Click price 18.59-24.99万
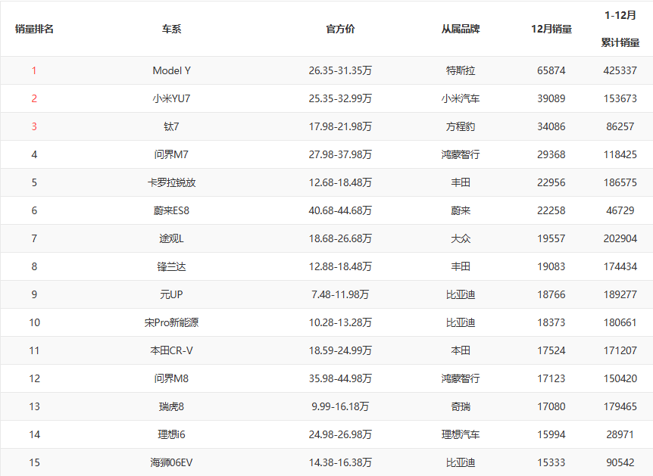This screenshot has width=653, height=476. pyautogui.click(x=340, y=350)
